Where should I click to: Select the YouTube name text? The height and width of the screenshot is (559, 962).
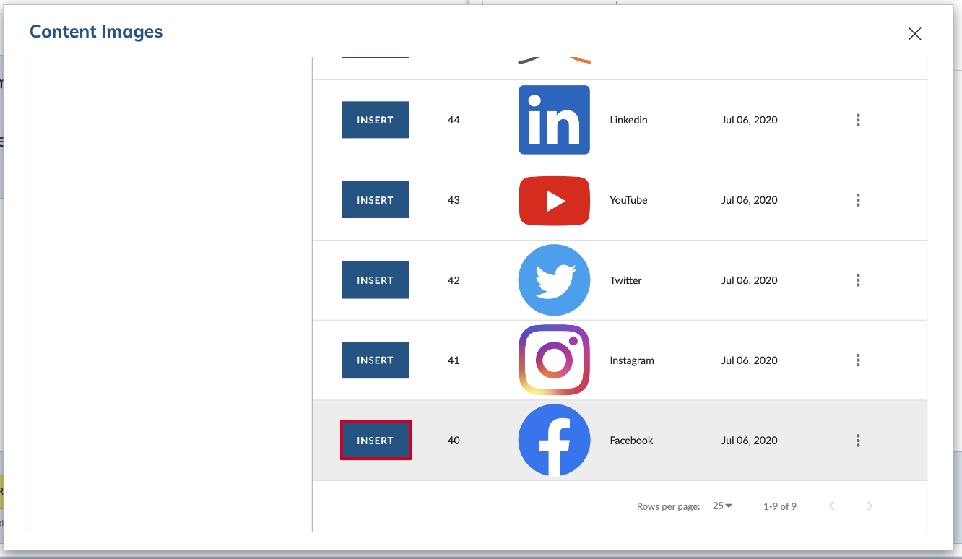(x=628, y=200)
